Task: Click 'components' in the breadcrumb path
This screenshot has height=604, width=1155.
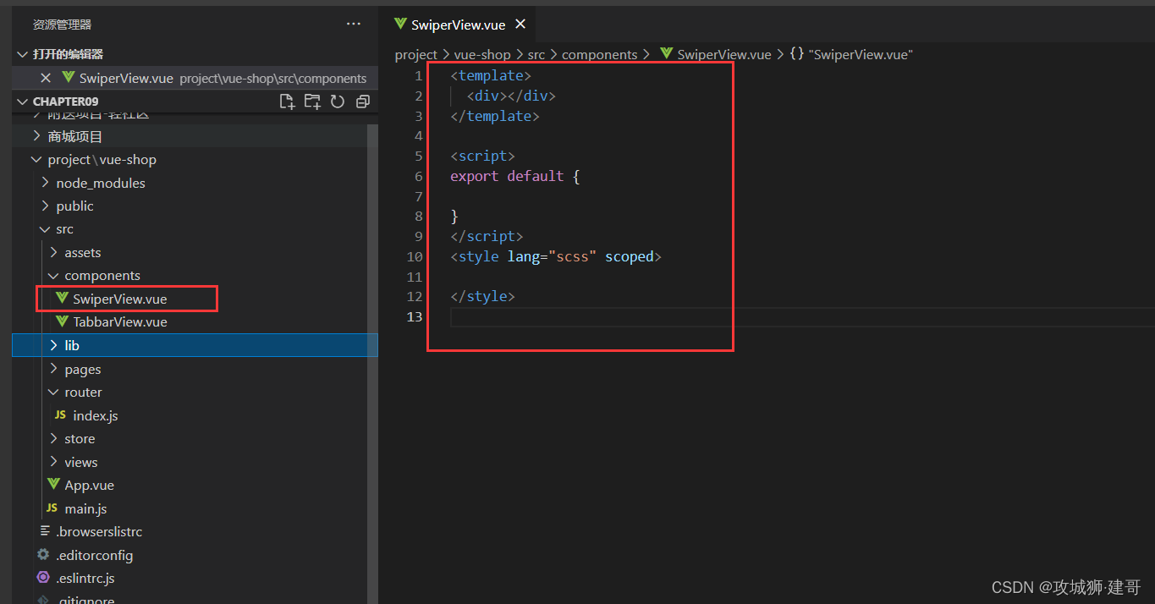Action: (x=600, y=54)
